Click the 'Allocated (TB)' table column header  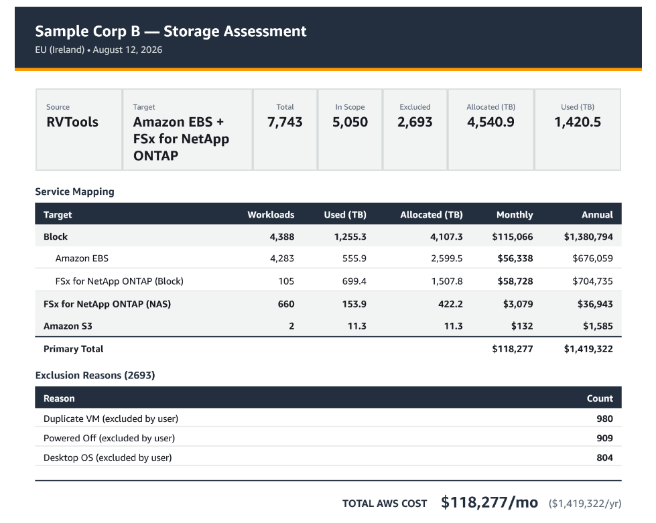[432, 214]
